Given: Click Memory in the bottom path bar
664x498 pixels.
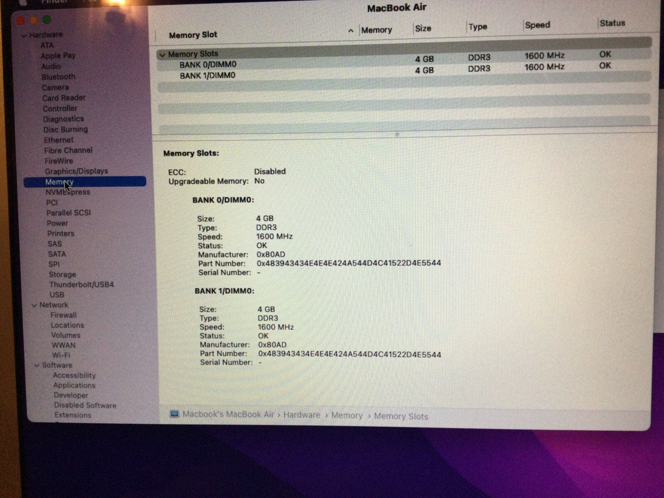Looking at the screenshot, I should pyautogui.click(x=347, y=415).
